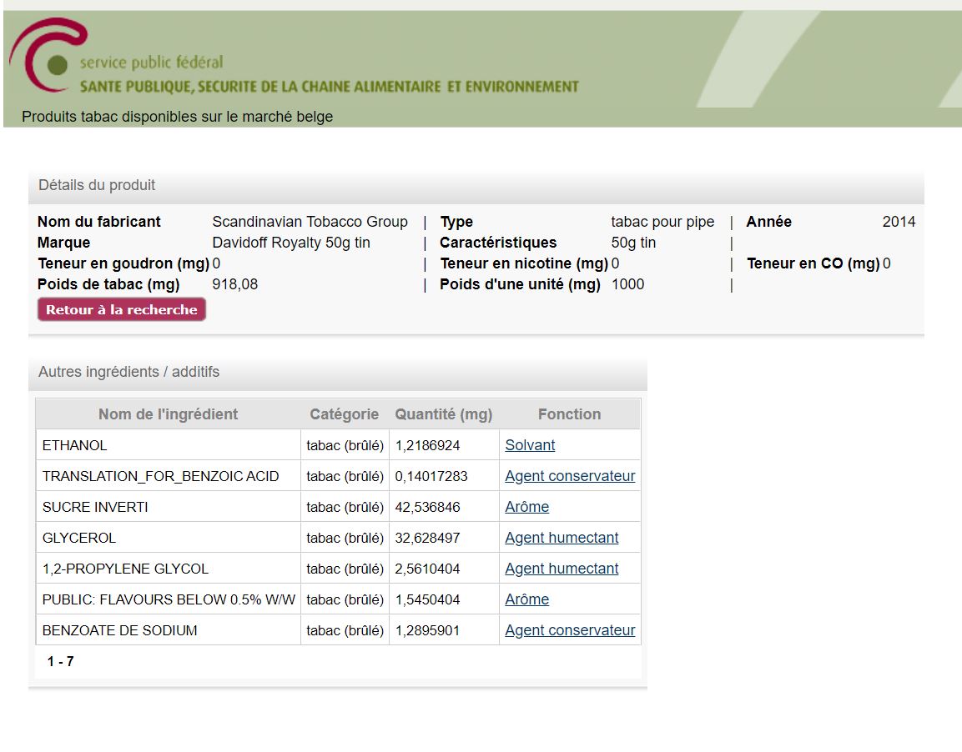Click quantity value 32,628497
The width and height of the screenshot is (962, 752).
pyautogui.click(x=428, y=538)
